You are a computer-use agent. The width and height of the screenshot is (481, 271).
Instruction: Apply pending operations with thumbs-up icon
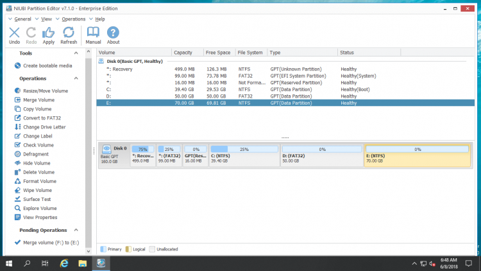tap(49, 35)
